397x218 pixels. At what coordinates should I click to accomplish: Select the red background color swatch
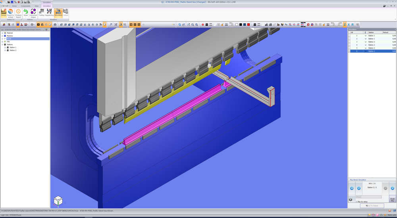pyautogui.click(x=249, y=25)
